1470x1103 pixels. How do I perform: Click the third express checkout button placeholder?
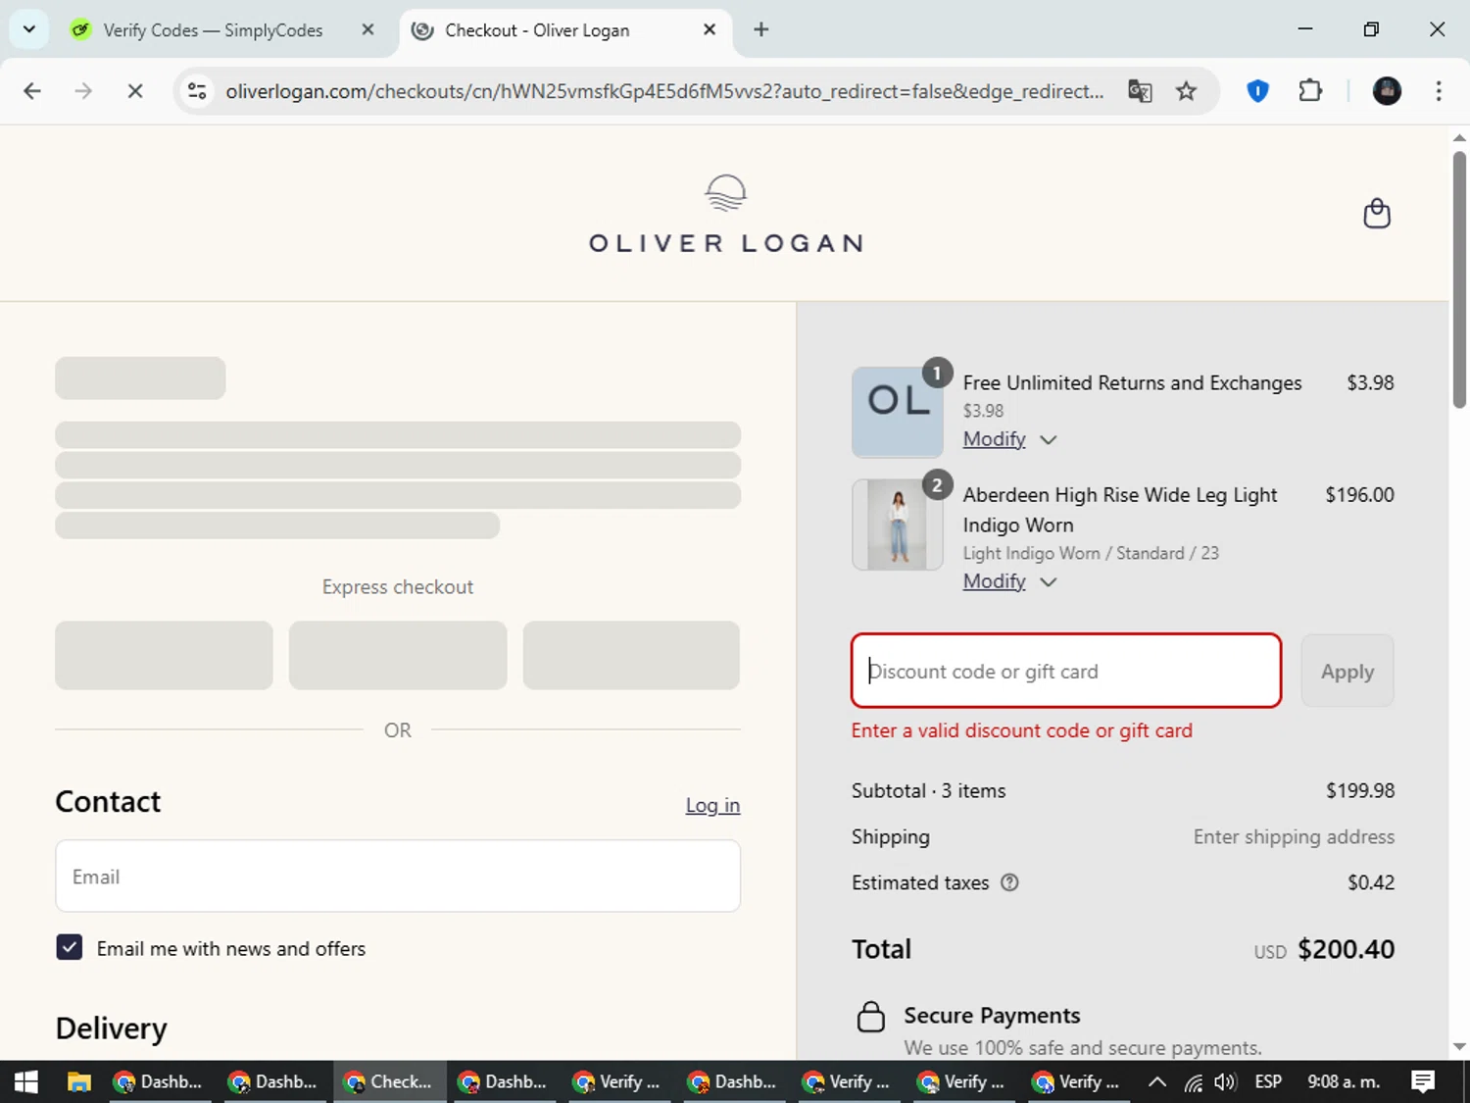pos(631,655)
